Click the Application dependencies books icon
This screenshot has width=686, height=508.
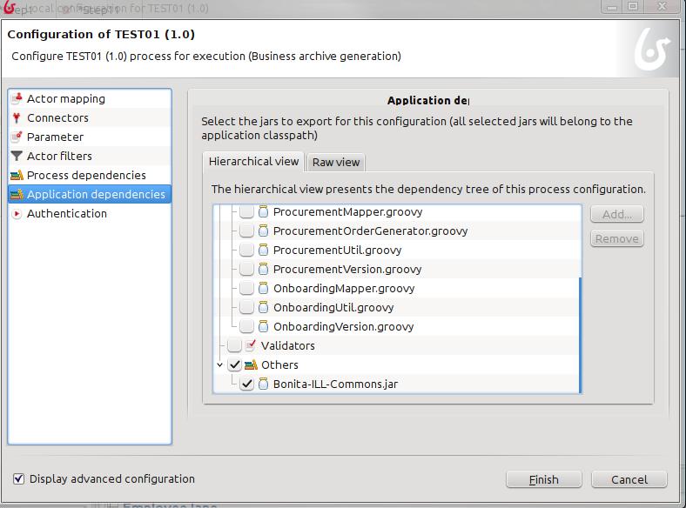(17, 194)
